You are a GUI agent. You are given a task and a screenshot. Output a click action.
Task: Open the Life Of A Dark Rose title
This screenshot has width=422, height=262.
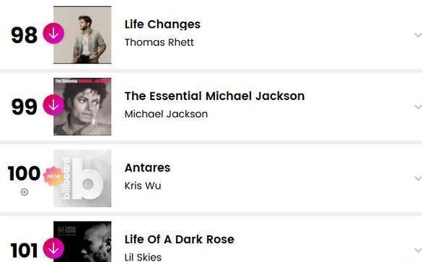pos(180,240)
